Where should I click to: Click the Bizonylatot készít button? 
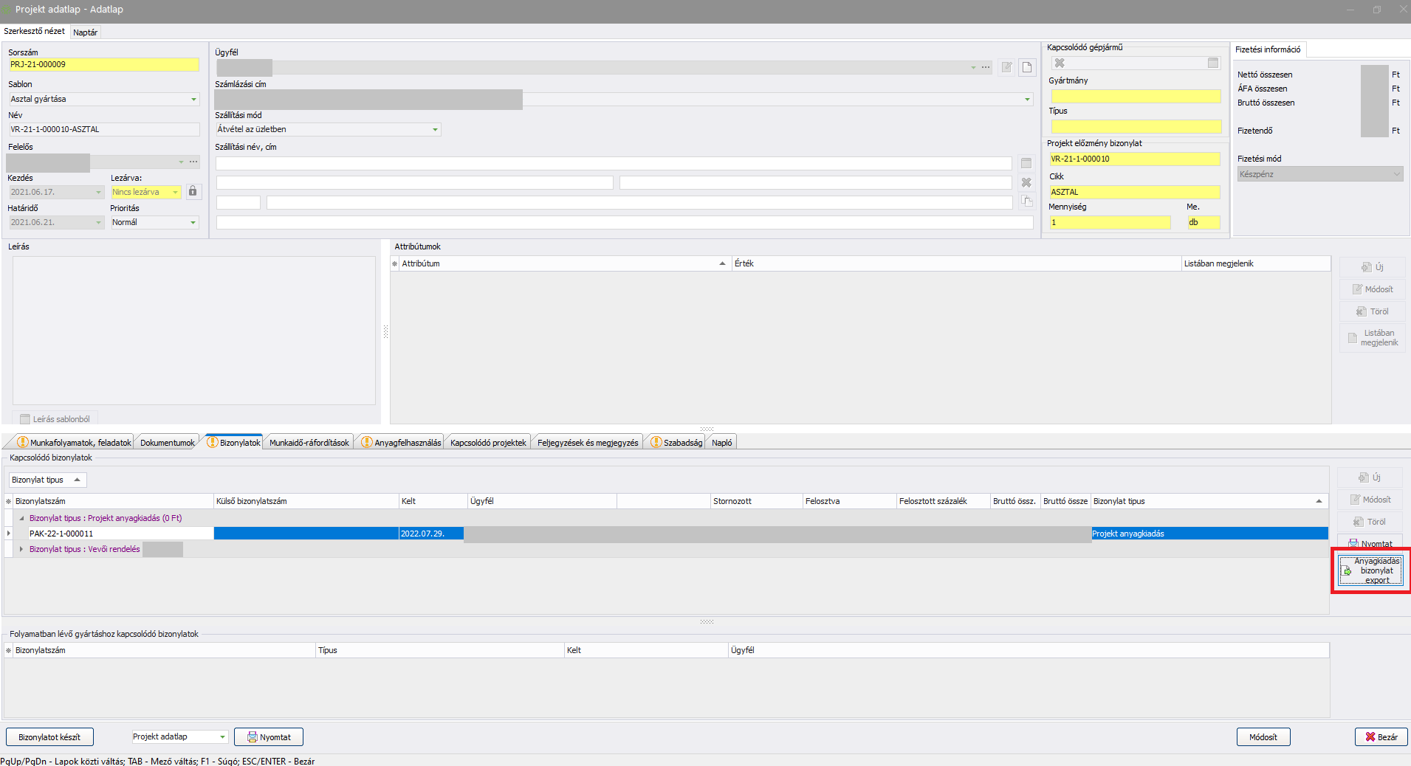click(x=49, y=737)
